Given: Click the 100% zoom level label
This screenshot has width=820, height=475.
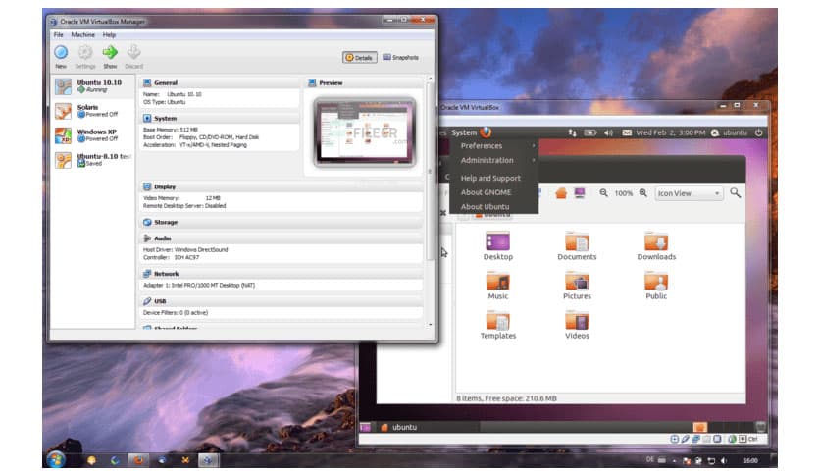Looking at the screenshot, I should [x=624, y=193].
